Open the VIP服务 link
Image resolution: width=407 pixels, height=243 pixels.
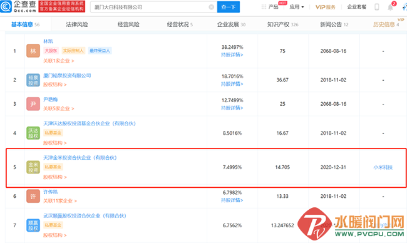pos(326,7)
